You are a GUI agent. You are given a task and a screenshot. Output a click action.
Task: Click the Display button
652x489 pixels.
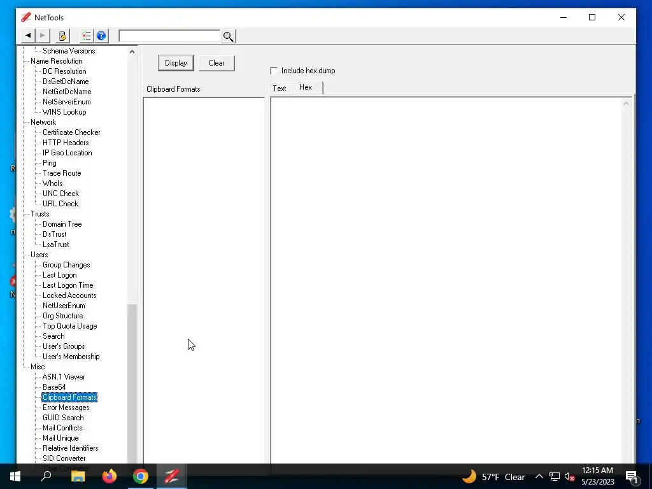(x=176, y=63)
